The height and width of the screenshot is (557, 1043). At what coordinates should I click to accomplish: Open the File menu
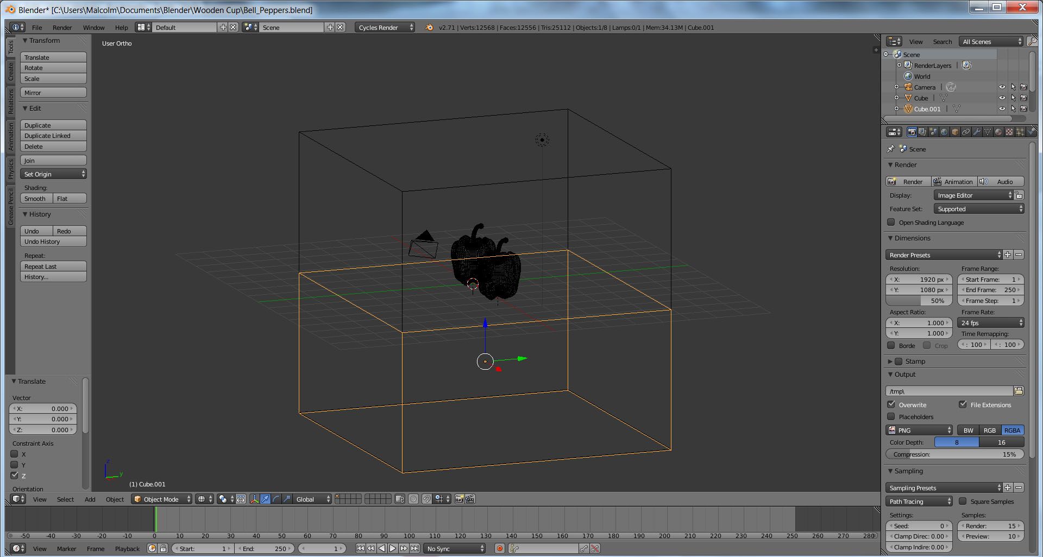coord(37,27)
